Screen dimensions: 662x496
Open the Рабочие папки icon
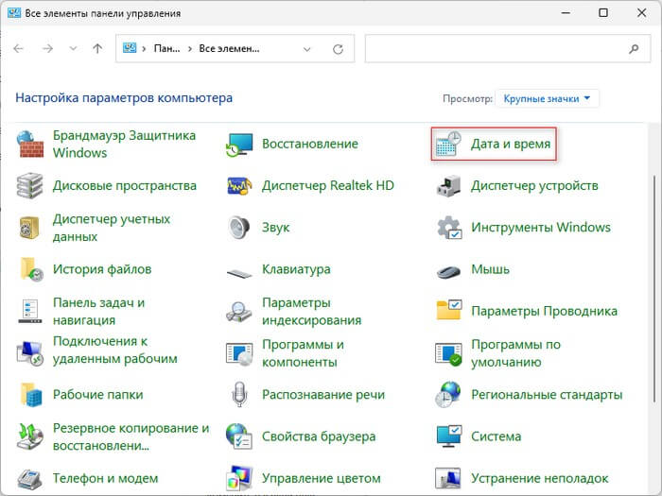31,395
